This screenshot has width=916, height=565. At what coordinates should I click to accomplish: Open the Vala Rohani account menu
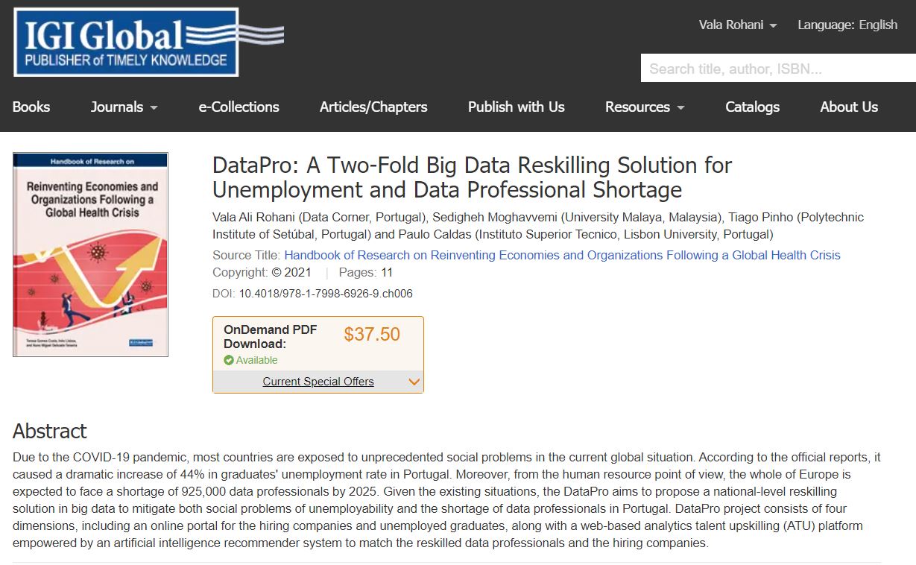738,25
